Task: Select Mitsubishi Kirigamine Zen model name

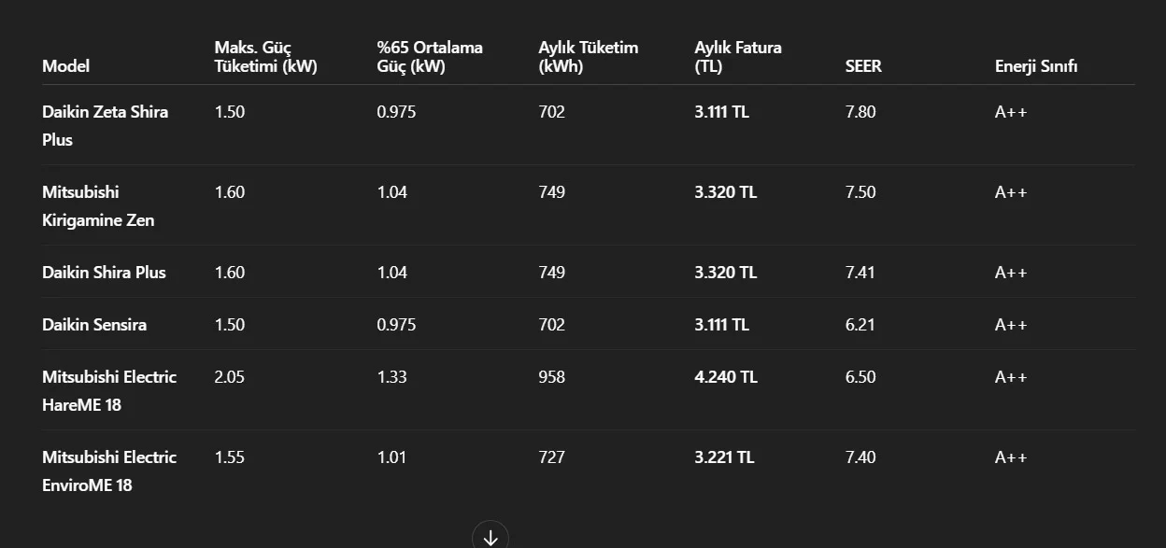Action: (x=98, y=205)
